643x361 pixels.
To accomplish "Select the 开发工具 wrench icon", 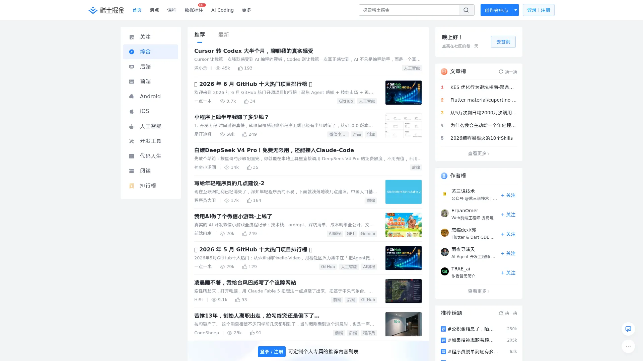I will point(132,141).
